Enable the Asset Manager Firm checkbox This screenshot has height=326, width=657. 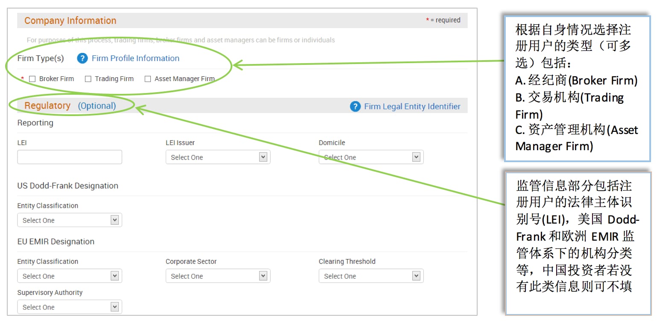tap(148, 79)
